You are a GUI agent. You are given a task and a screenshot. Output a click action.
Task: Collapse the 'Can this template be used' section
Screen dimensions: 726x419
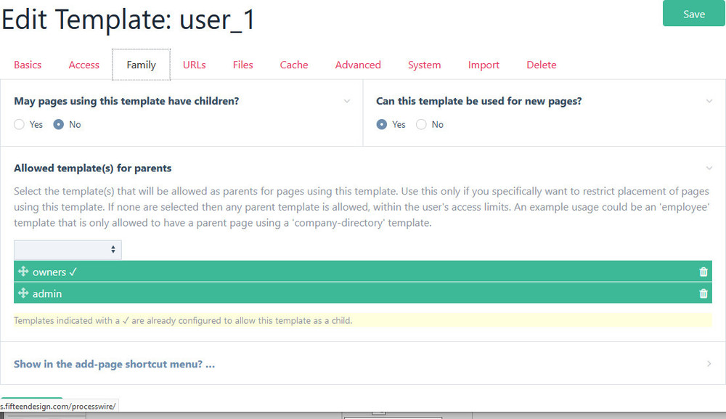pyautogui.click(x=709, y=102)
